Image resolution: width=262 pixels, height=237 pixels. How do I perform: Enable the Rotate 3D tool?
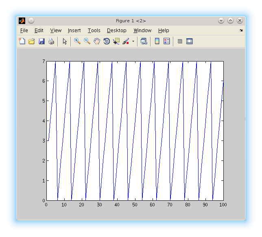point(107,41)
